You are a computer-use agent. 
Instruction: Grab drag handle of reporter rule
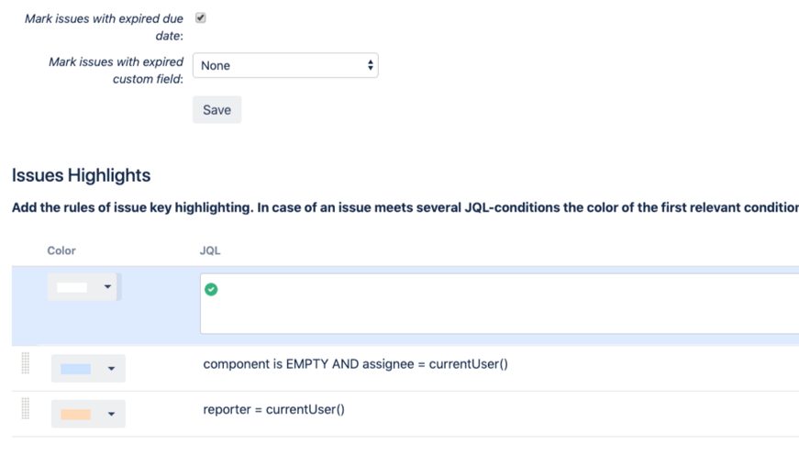tap(26, 409)
